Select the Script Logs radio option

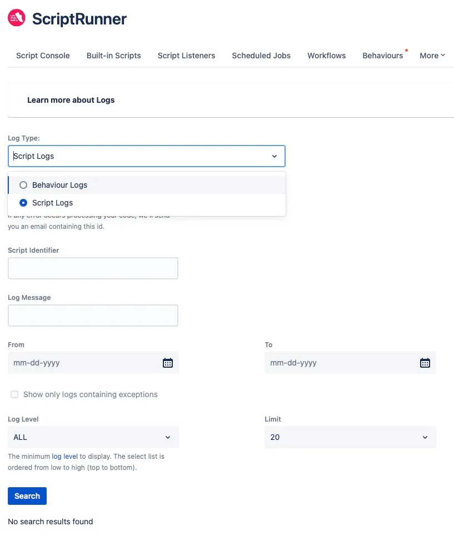pos(23,203)
